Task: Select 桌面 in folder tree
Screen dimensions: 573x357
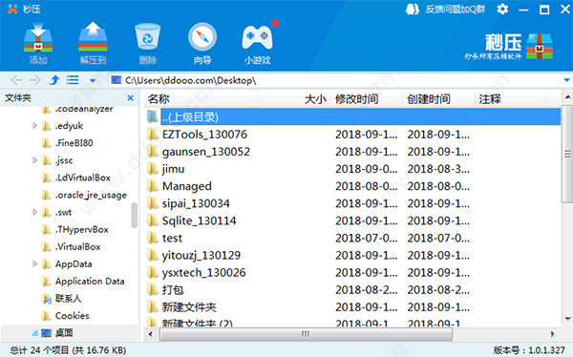Action: (64, 333)
